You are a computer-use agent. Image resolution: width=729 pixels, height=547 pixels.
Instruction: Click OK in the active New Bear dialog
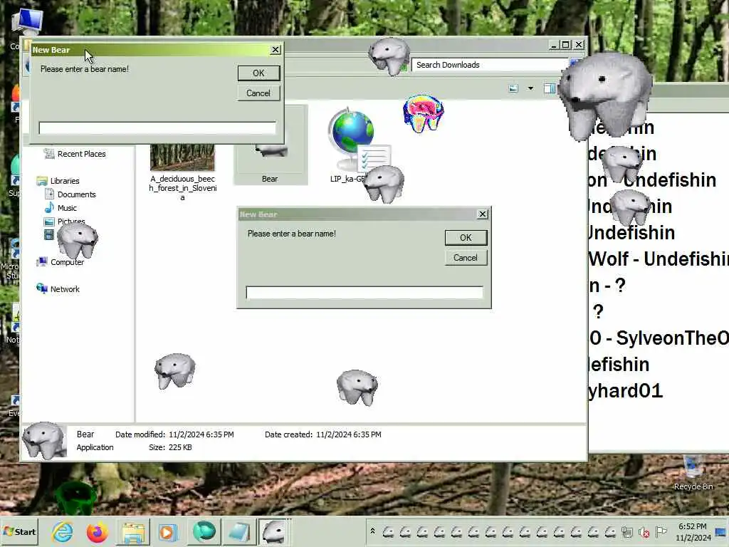click(x=258, y=73)
